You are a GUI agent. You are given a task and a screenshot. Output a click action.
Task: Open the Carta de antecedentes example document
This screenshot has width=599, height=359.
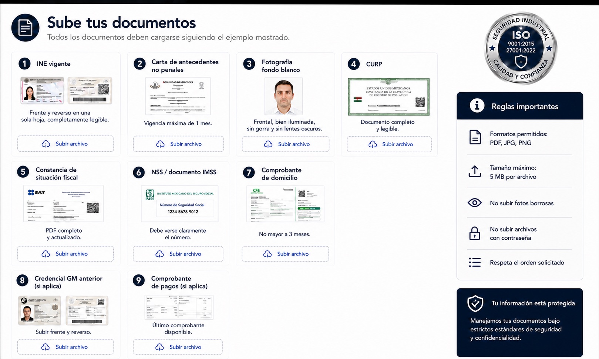point(178,96)
